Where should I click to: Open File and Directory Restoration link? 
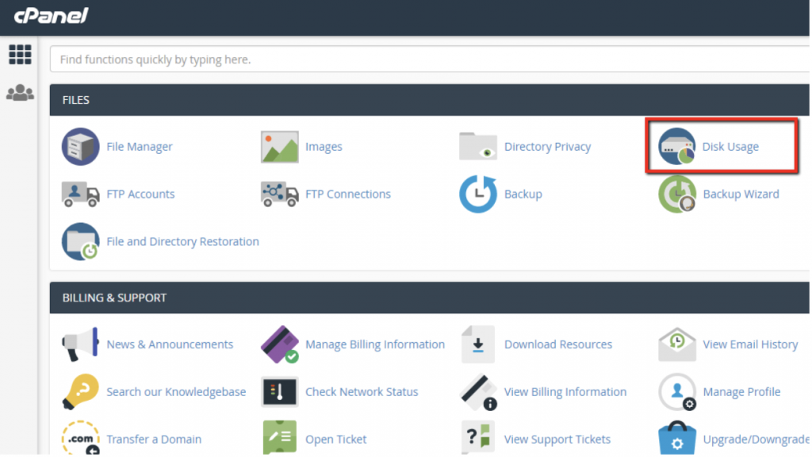point(183,241)
